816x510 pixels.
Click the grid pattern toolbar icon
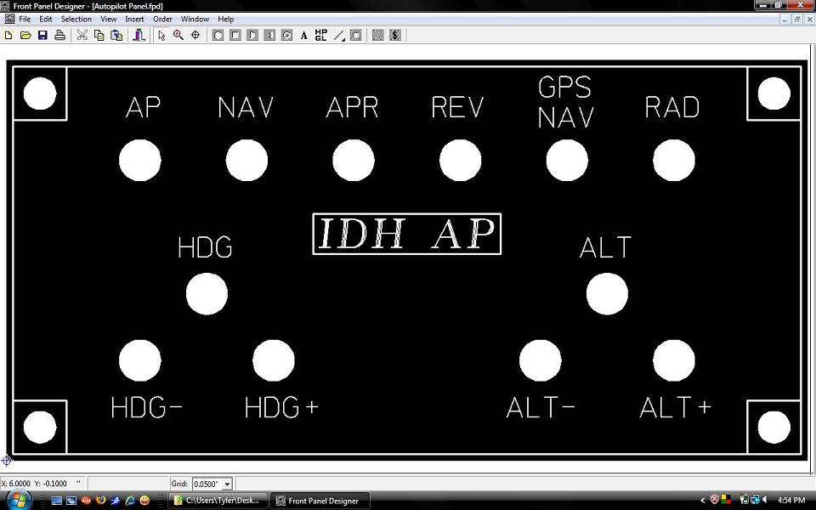click(x=378, y=36)
